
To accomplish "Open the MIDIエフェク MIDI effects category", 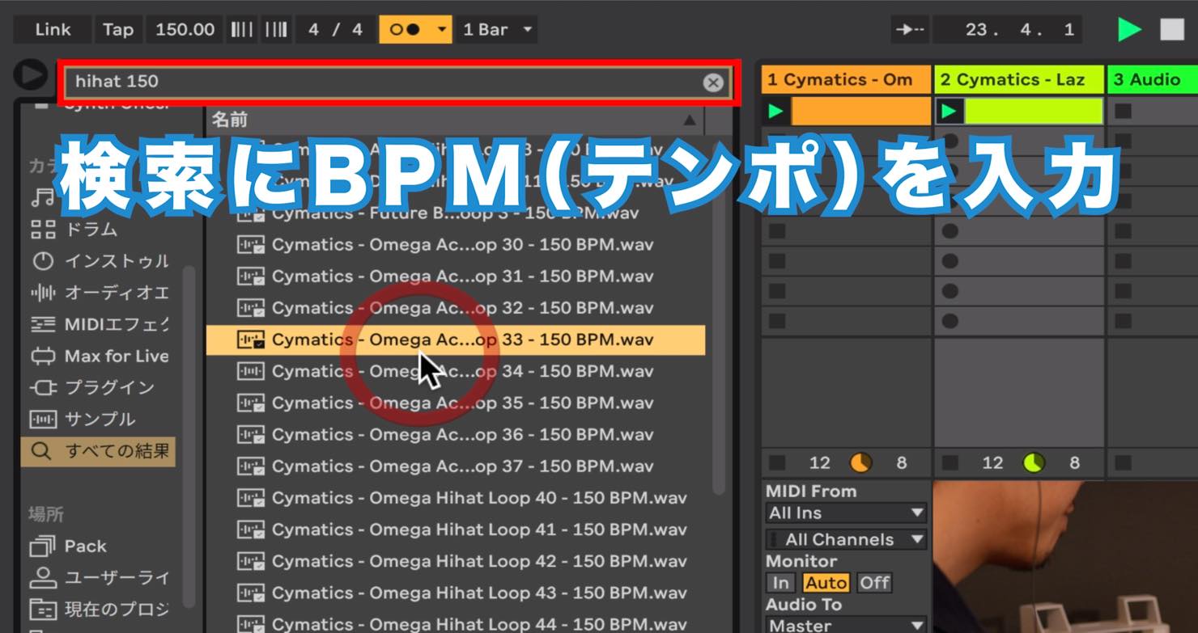I will [100, 324].
